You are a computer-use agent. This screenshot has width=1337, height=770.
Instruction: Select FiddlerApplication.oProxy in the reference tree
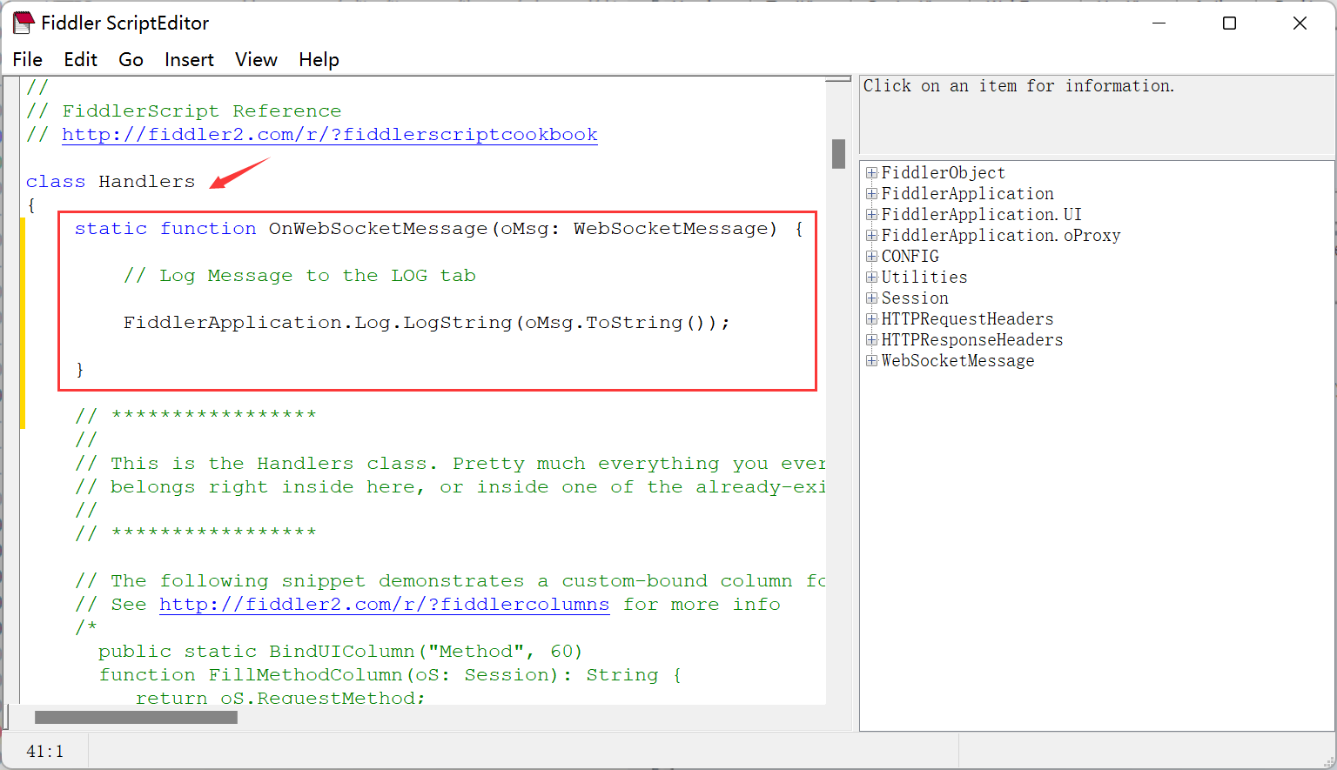[999, 235]
